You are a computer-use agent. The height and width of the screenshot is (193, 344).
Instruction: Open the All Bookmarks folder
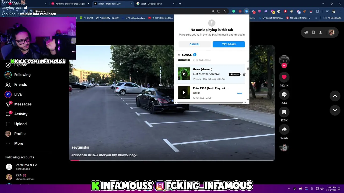click(332, 18)
